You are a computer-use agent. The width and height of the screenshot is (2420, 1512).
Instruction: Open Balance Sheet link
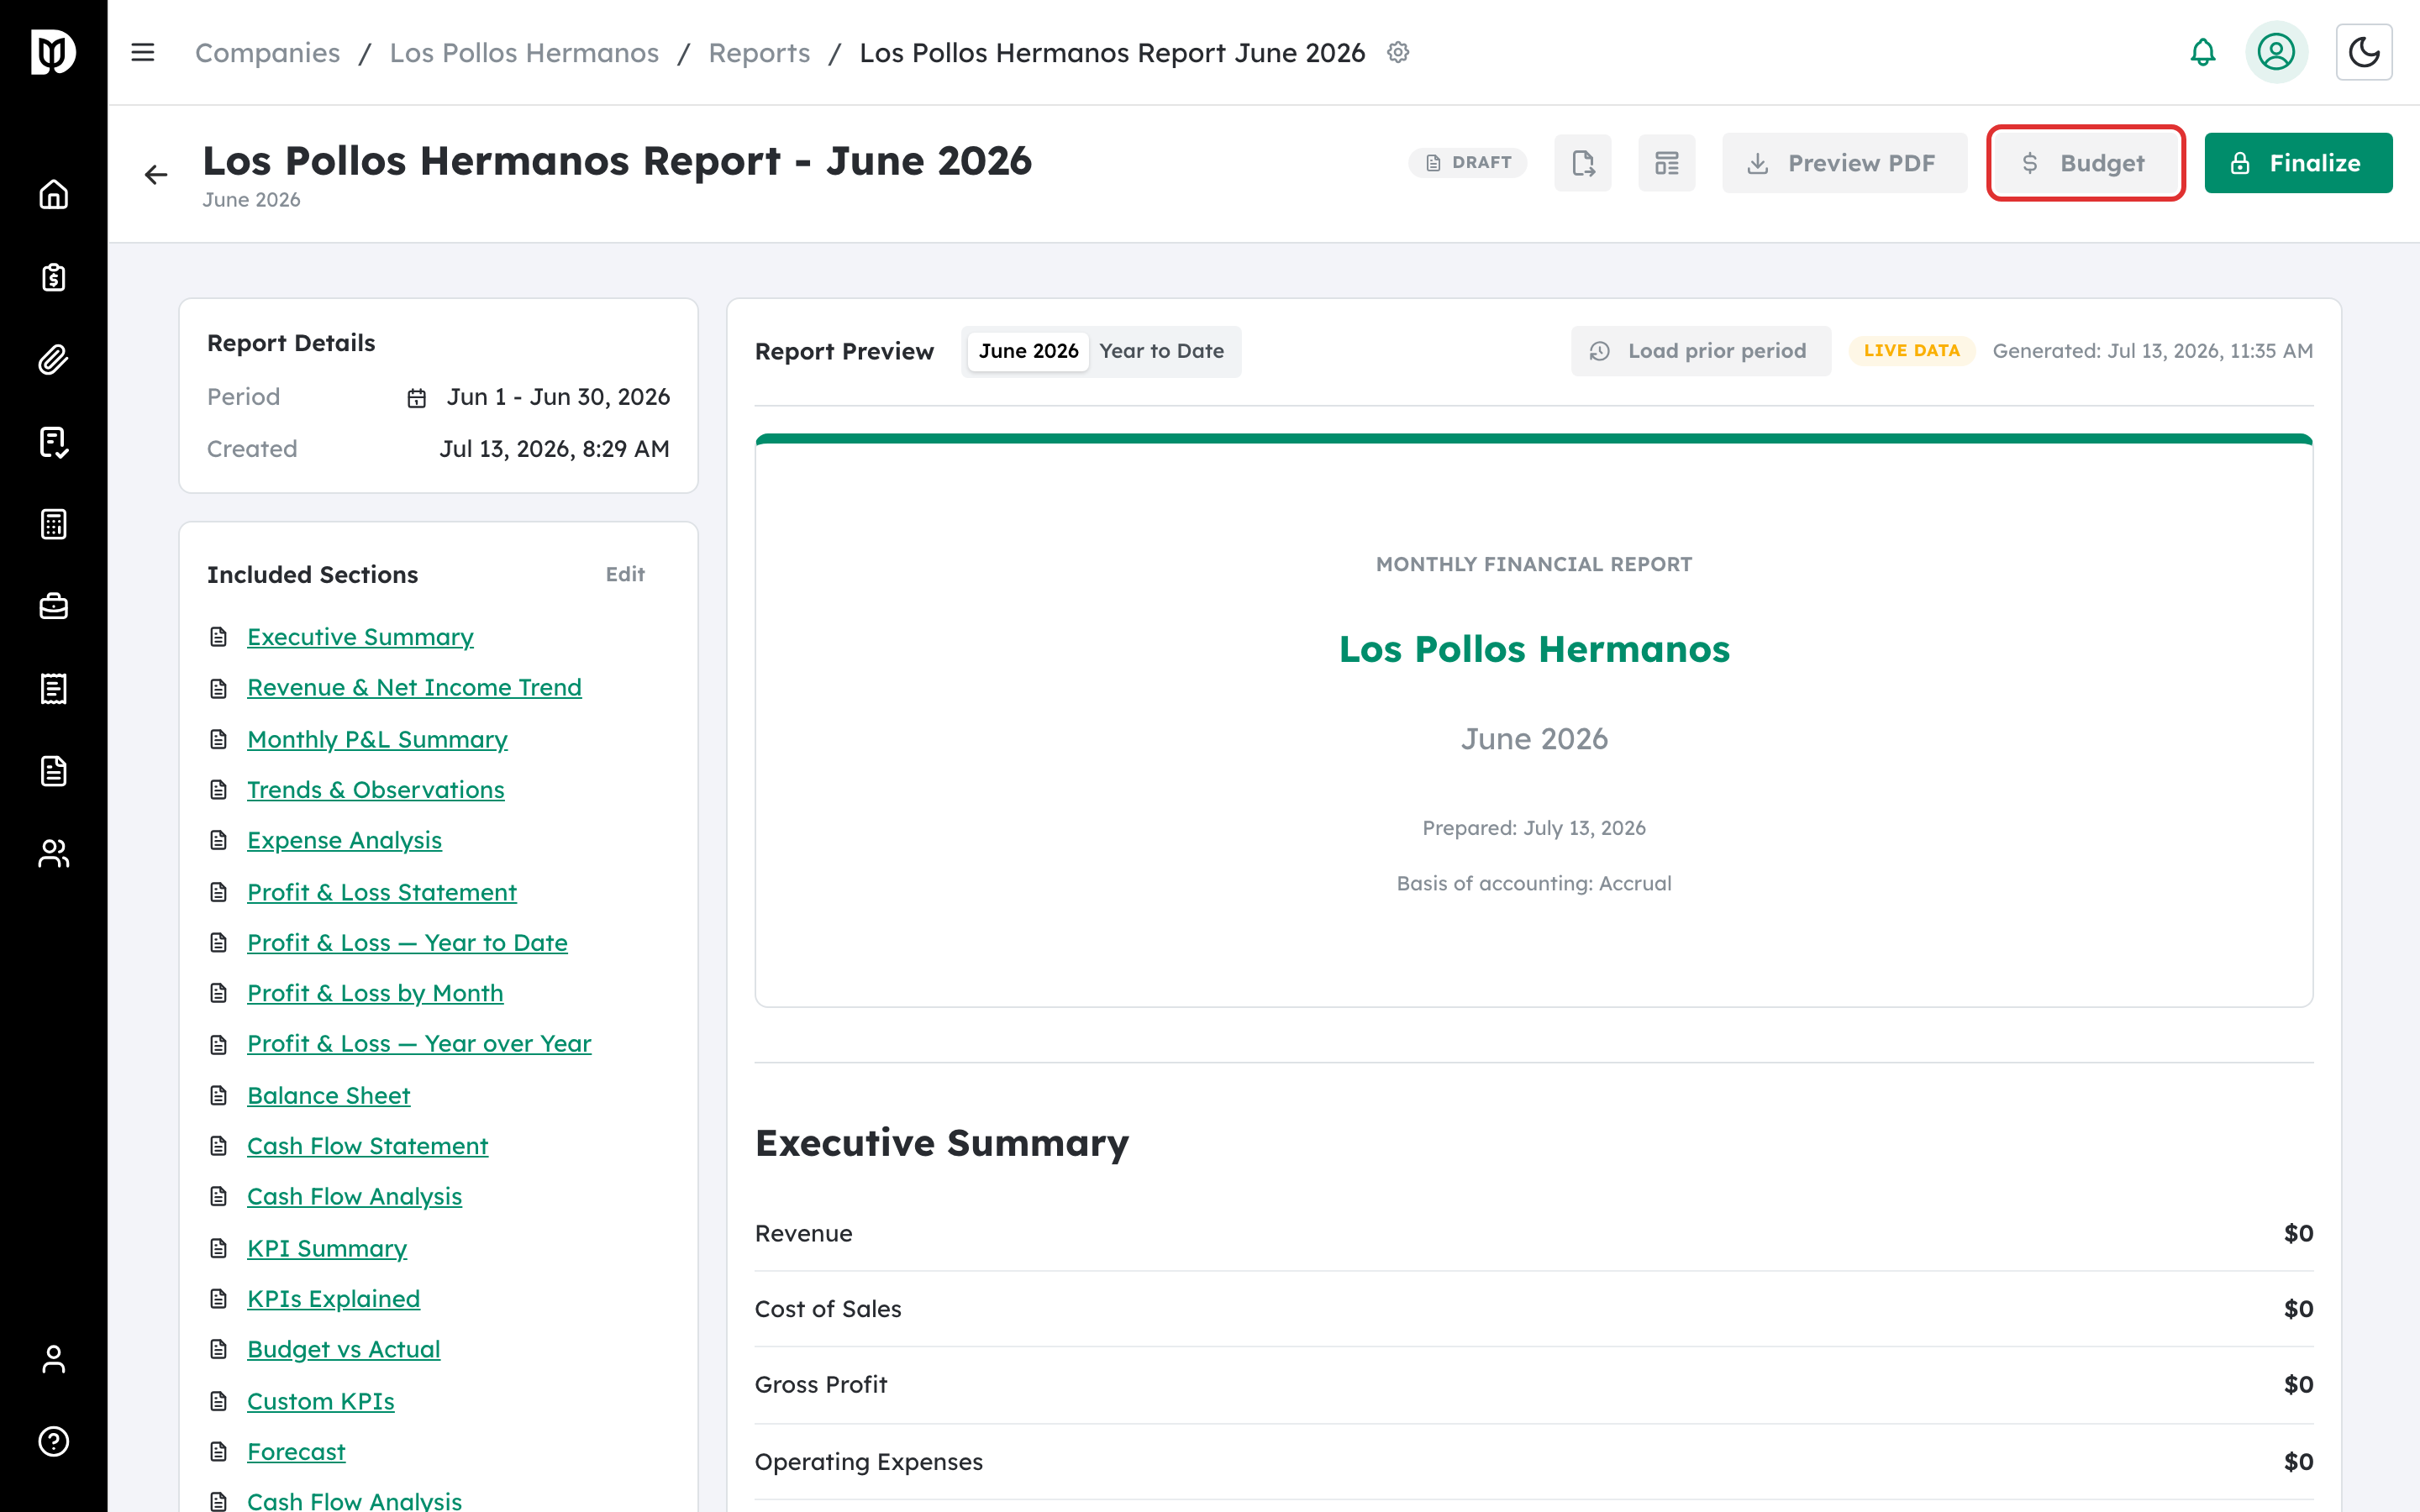[328, 1095]
